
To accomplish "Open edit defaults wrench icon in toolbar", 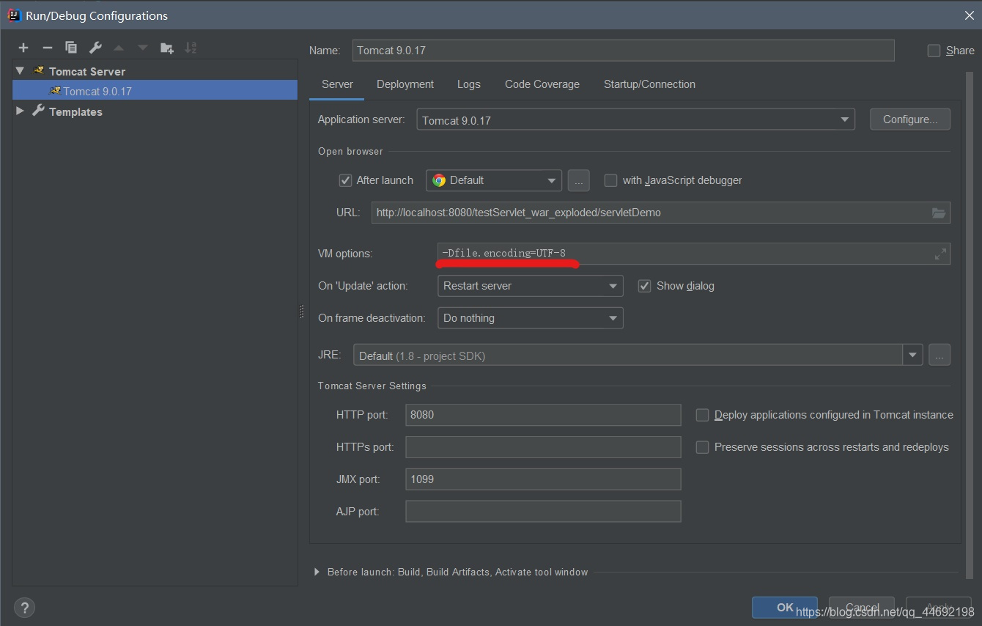I will pos(95,48).
